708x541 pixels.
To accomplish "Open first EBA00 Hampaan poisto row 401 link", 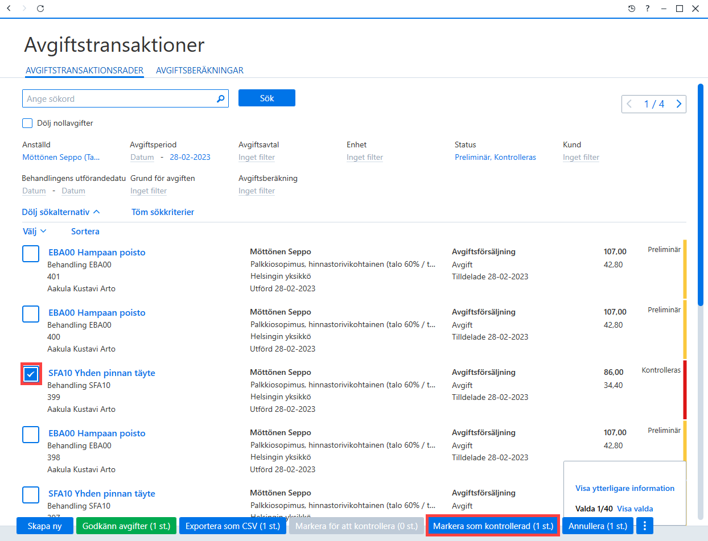I will [x=97, y=252].
